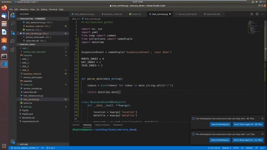Collapse the MERCURY_DEMO folder section
Viewport: 267px width, 150px height.
coord(18,45)
